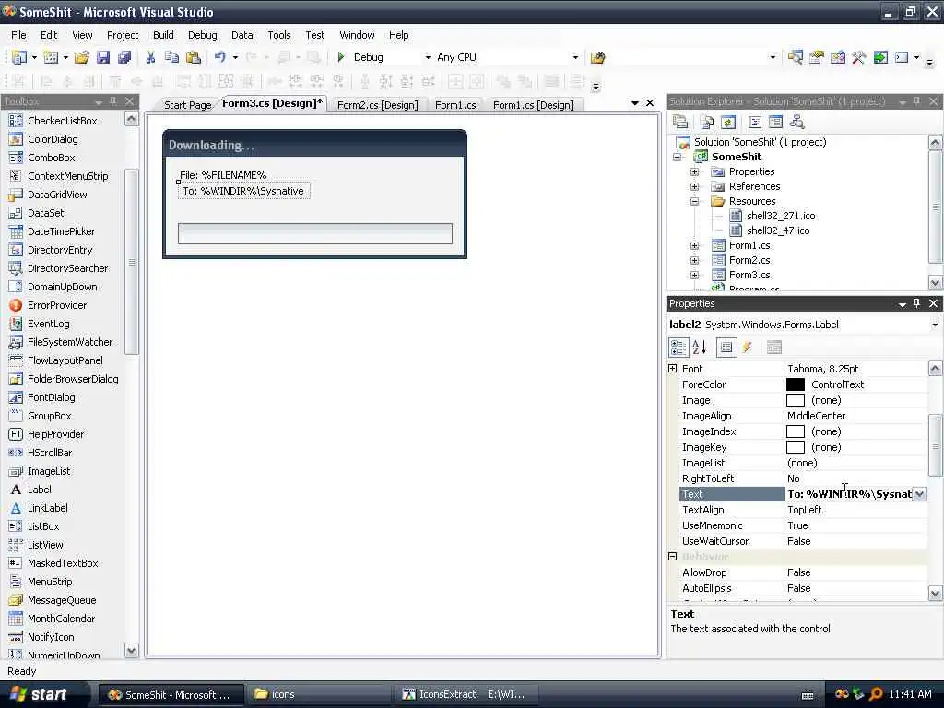
Task: Expand the Properties node in Solution Explorer
Action: point(695,171)
